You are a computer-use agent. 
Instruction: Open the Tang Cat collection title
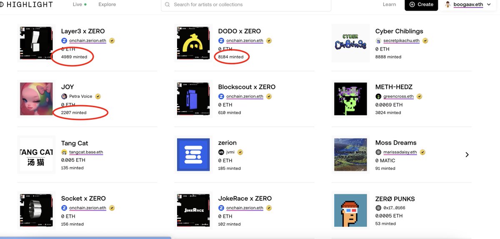(x=75, y=143)
